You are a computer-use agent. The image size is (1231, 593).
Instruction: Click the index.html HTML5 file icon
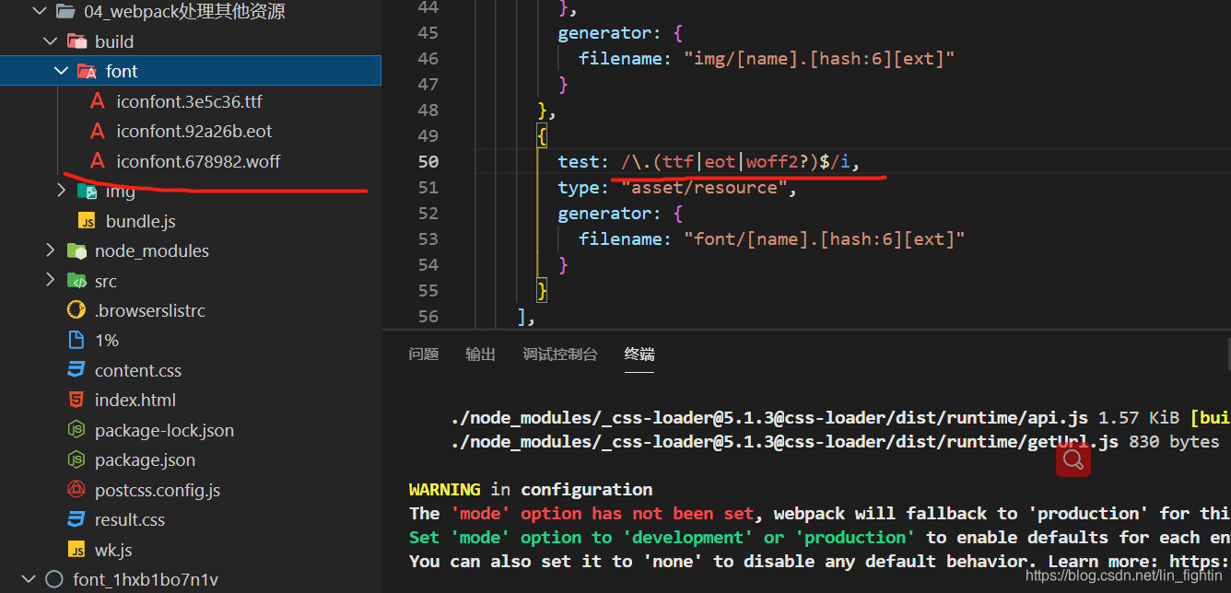[x=76, y=400]
